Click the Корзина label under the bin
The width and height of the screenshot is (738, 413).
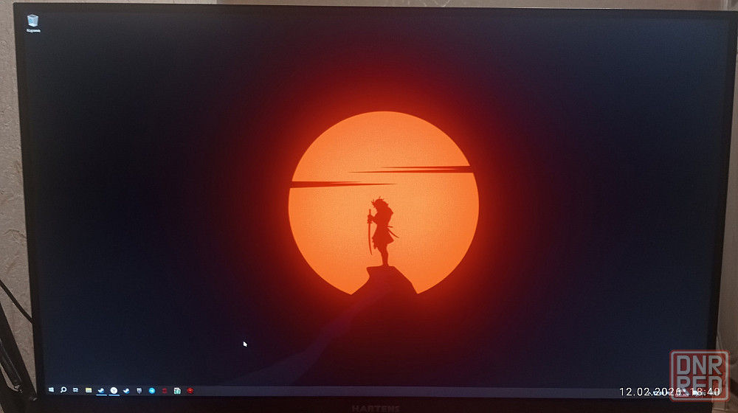[x=33, y=32]
